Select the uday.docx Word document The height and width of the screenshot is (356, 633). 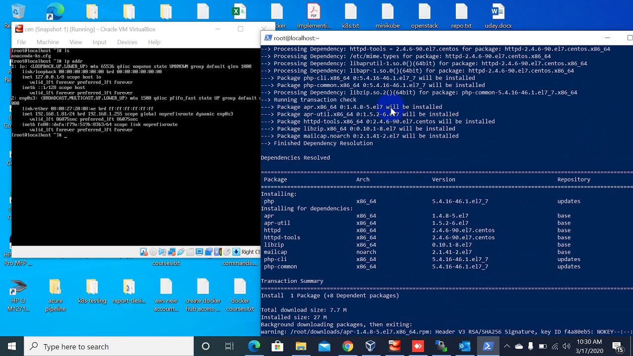[498, 16]
